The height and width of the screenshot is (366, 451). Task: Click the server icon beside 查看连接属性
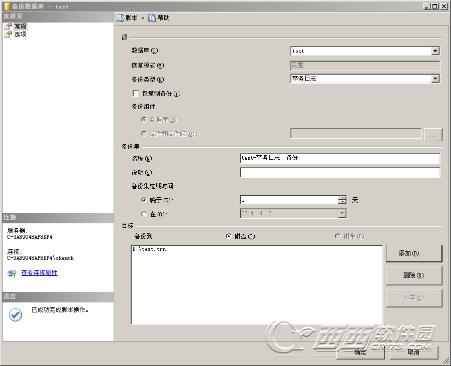pos(11,273)
